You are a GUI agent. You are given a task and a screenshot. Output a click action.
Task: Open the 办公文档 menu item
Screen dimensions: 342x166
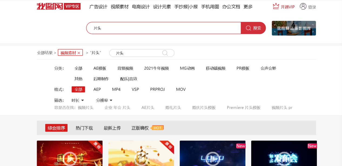pos(231,6)
